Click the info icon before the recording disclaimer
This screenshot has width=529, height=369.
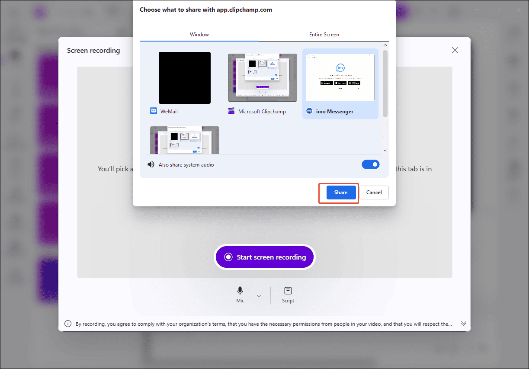[68, 323]
